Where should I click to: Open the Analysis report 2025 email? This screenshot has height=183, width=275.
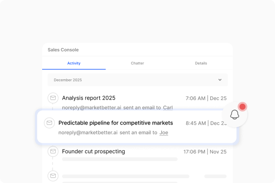tap(89, 98)
